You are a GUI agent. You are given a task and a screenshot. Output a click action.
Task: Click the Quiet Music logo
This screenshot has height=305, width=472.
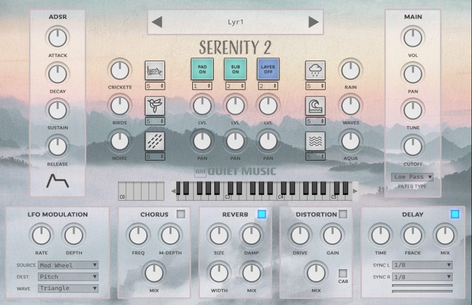click(x=235, y=171)
